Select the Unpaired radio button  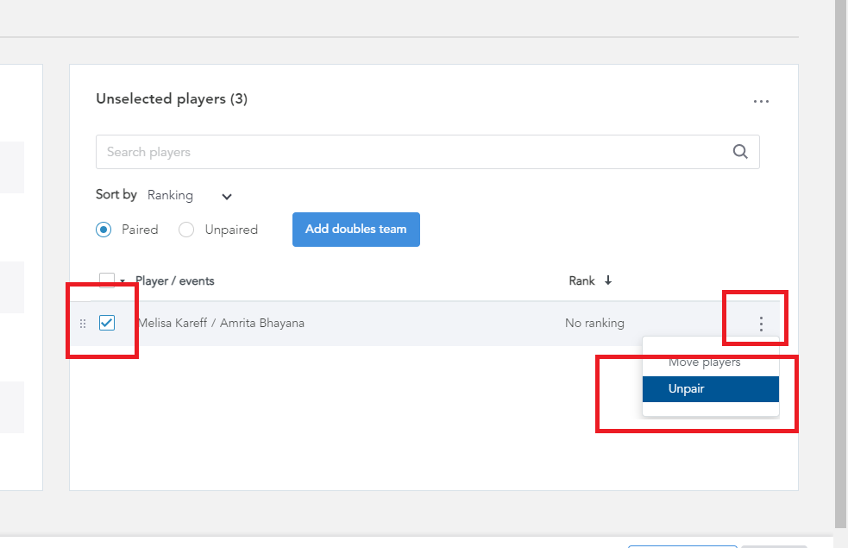click(x=186, y=230)
